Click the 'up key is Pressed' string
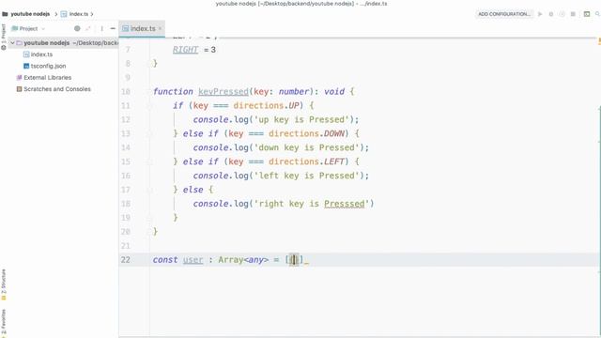The width and height of the screenshot is (601, 338). pyautogui.click(x=301, y=120)
